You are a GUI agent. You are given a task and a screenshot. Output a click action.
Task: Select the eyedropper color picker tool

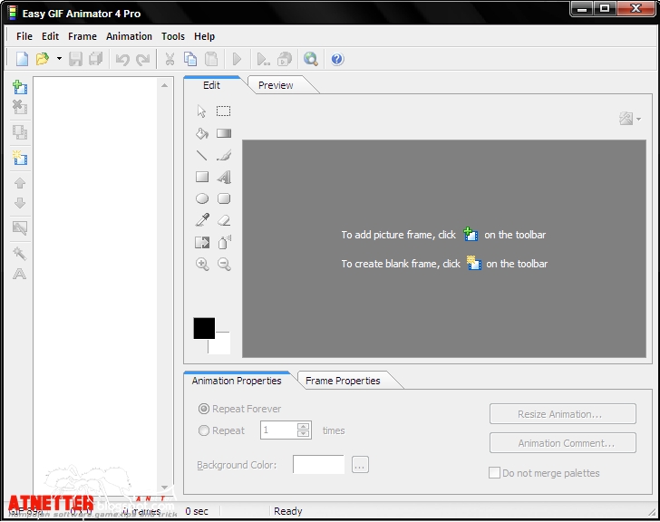click(x=202, y=220)
